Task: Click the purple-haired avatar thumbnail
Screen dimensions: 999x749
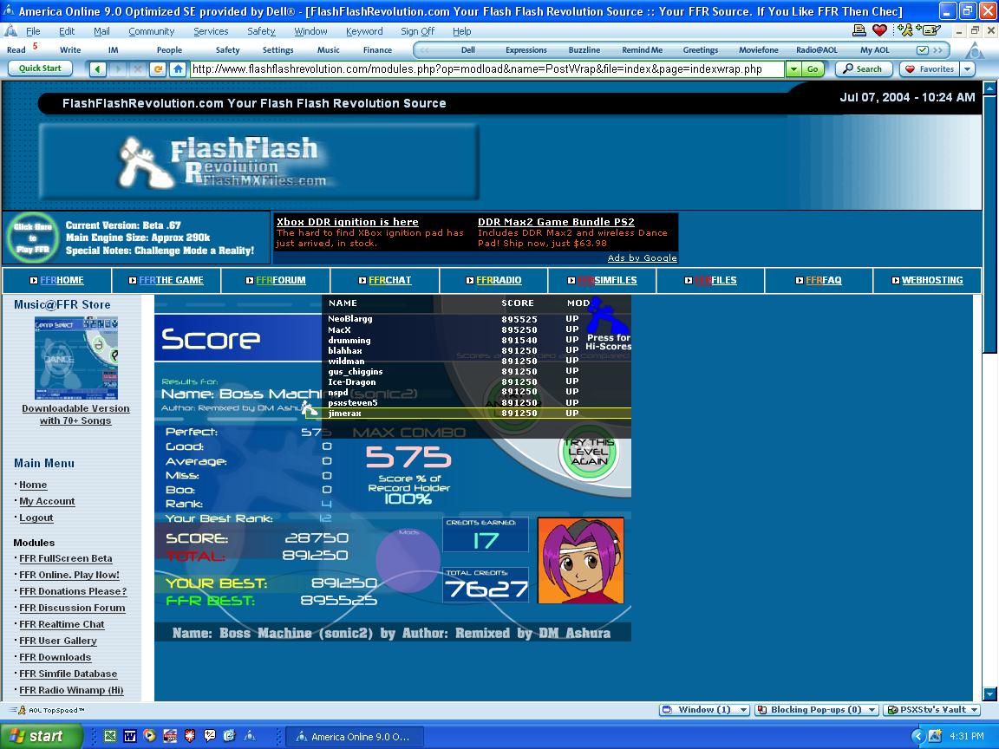Action: tap(580, 561)
